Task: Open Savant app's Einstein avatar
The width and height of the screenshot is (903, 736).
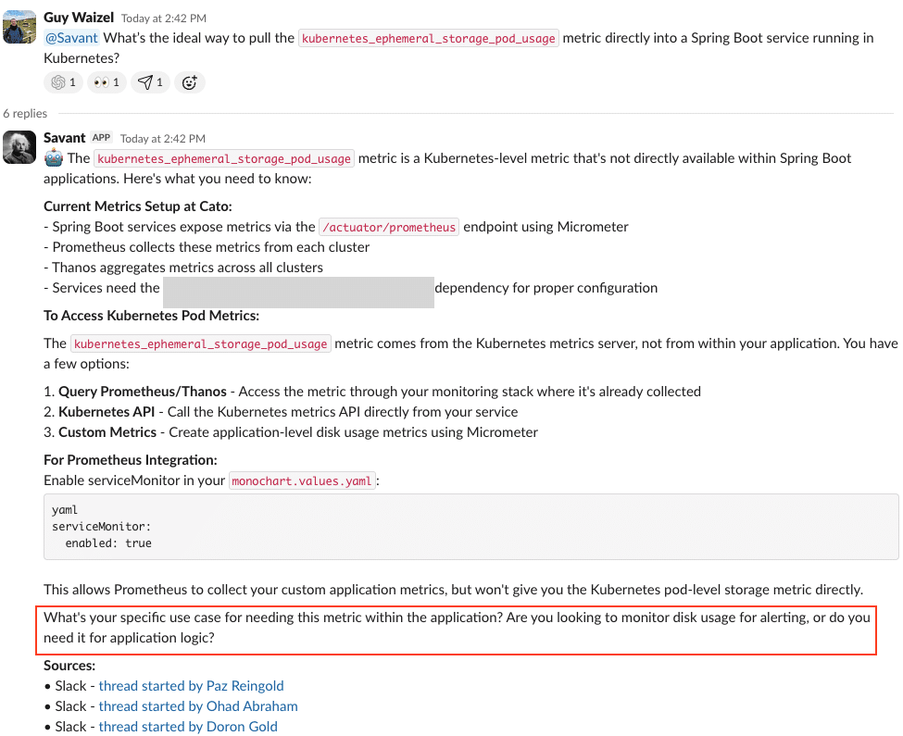Action: pyautogui.click(x=19, y=147)
